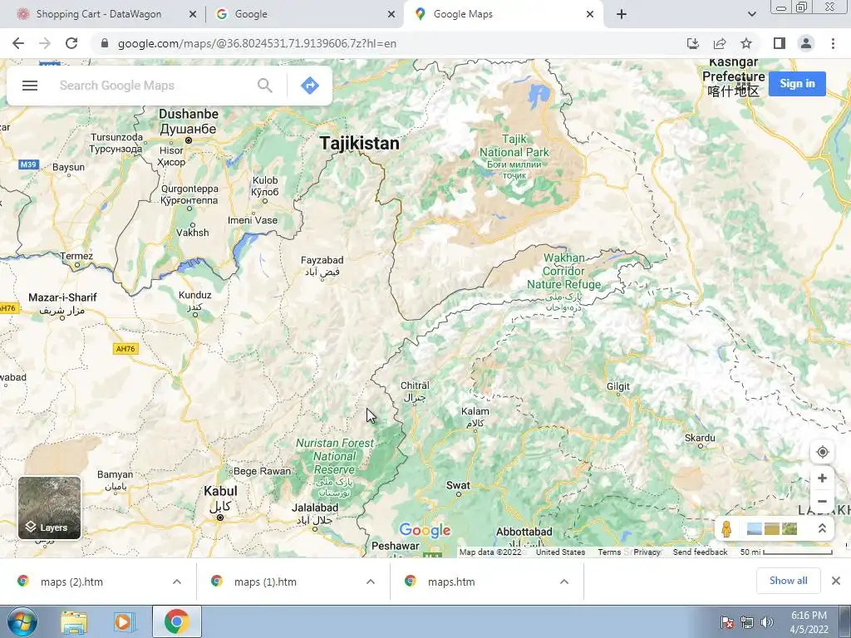Viewport: 851px width, 638px height.
Task: Bookmark this page with the star
Action: point(746,43)
